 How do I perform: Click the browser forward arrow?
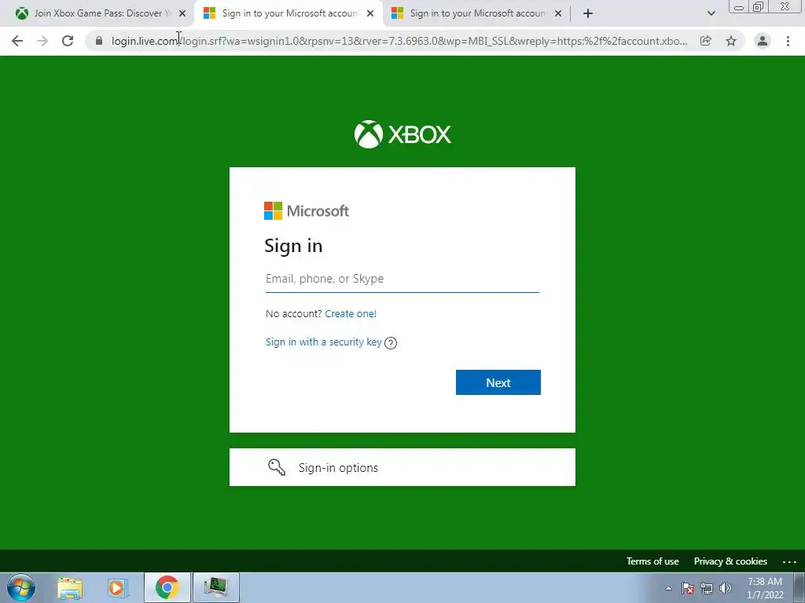tap(42, 41)
